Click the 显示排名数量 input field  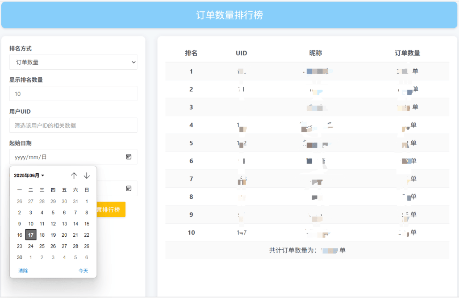73,94
